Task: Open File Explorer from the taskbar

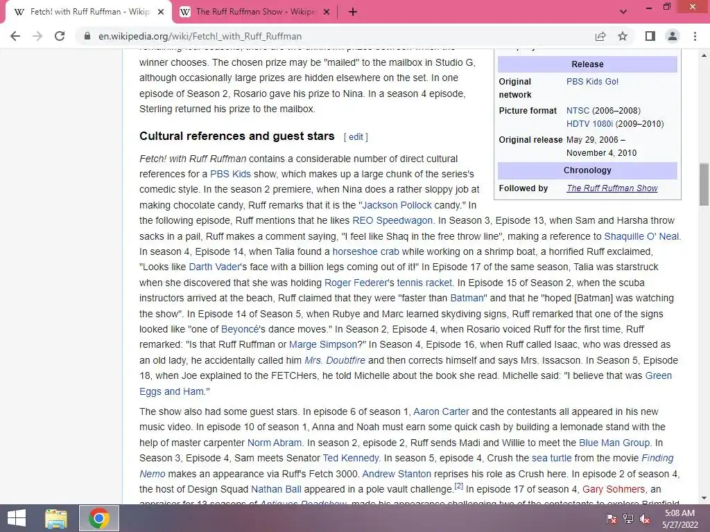Action: [56, 518]
